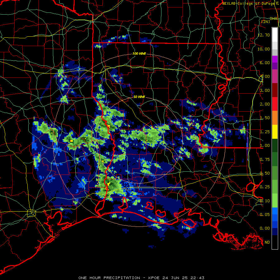Click the '50 NMI' range ring label
280x280 pixels.
point(139,97)
